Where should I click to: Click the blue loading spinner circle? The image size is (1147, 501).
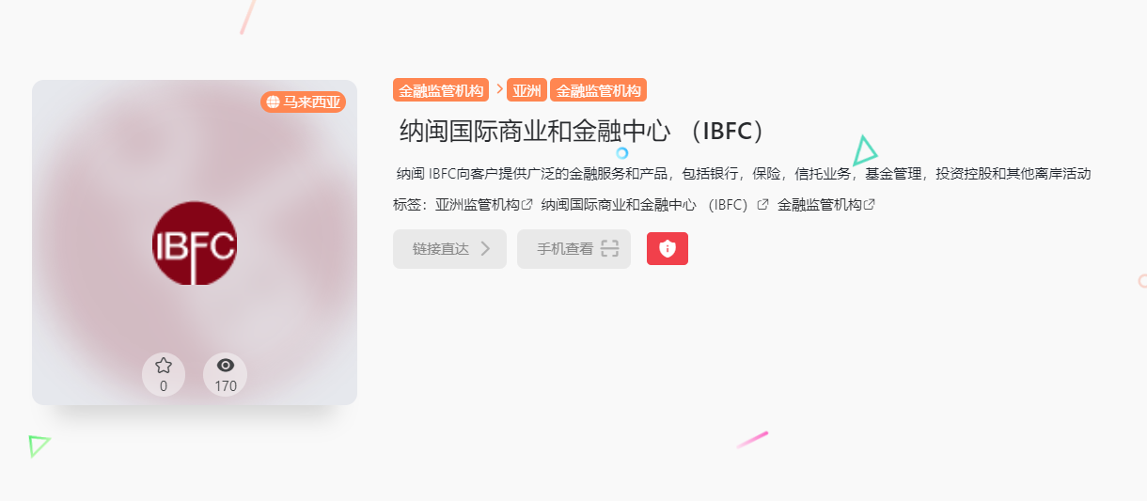(621, 152)
